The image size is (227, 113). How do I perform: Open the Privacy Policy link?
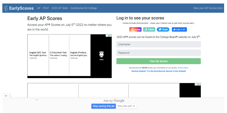click(183, 68)
